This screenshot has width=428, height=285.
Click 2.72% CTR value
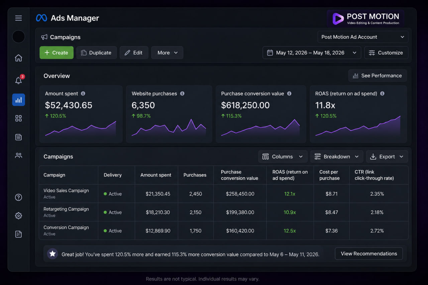pyautogui.click(x=377, y=231)
